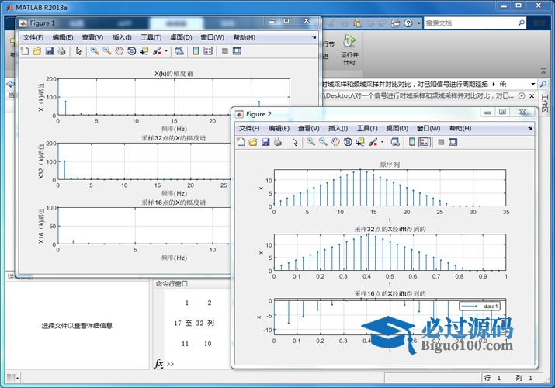Open file icon in Figure 1 toolbar
The height and width of the screenshot is (388, 555).
(x=36, y=51)
